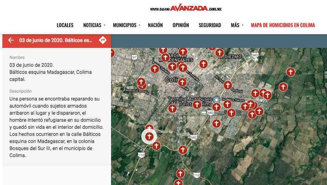Select the cross marker below El Diezmo label
This screenshot has height=185, width=327.
(203, 64)
